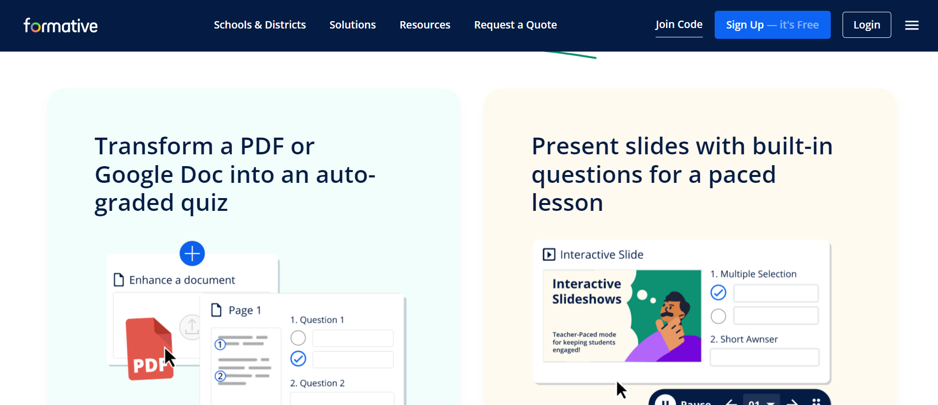The width and height of the screenshot is (938, 405).
Task: Expand the Resources menu
Action: [424, 25]
